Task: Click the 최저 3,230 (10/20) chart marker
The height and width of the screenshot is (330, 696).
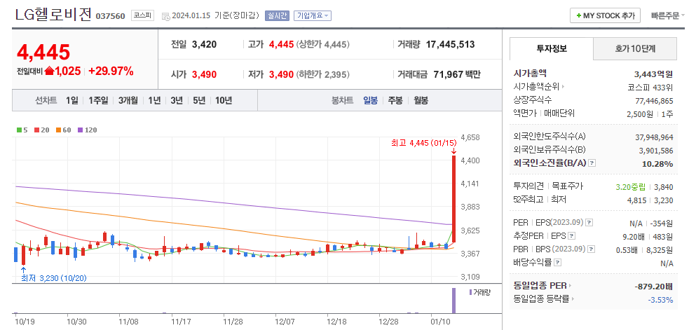Action: pyautogui.click(x=54, y=279)
